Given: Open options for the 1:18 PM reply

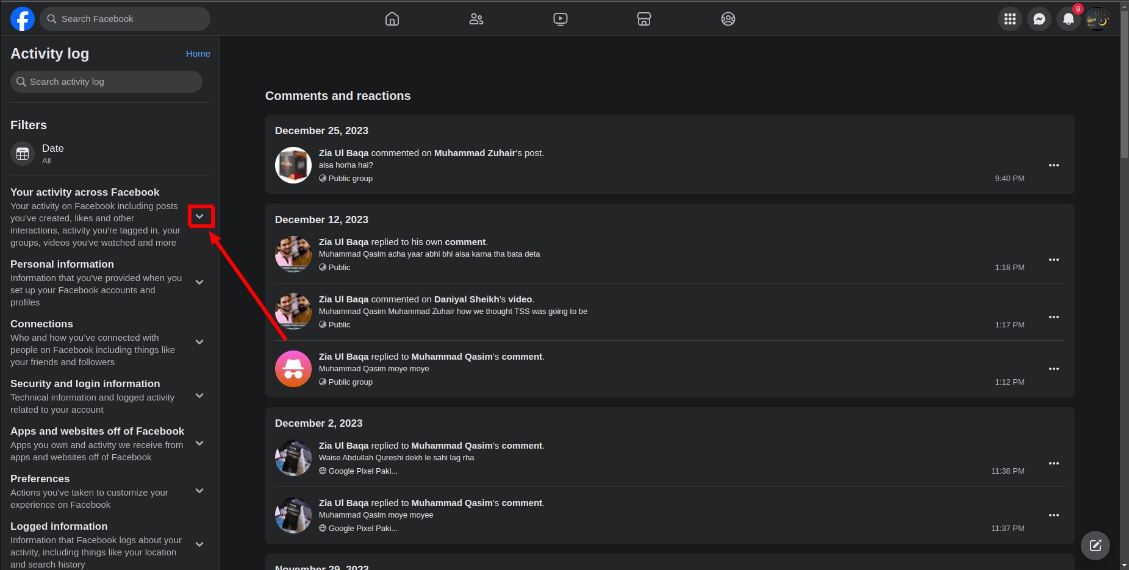Looking at the screenshot, I should pos(1054,260).
